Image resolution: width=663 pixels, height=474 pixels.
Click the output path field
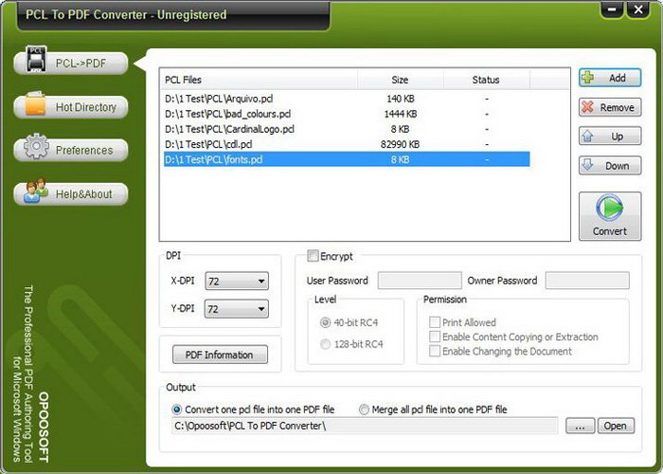pos(365,426)
